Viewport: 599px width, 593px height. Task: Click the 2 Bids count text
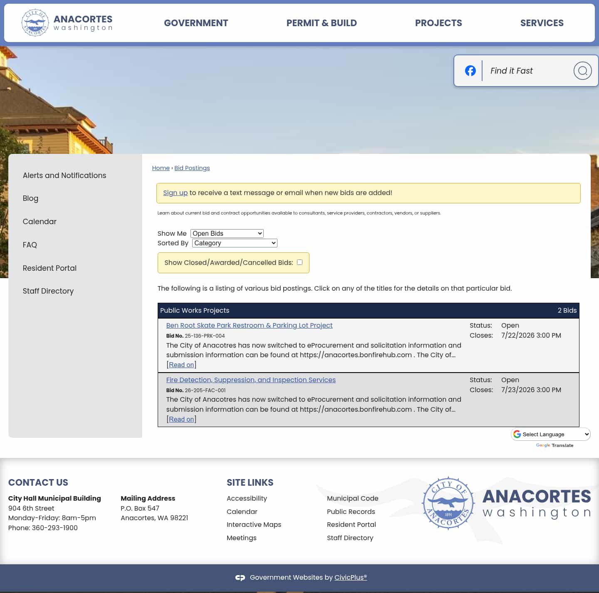pyautogui.click(x=567, y=310)
